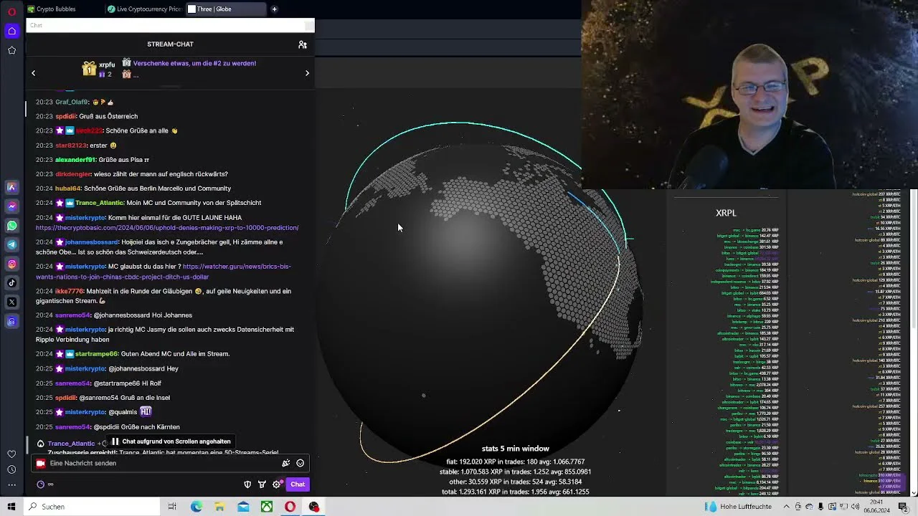The image size is (918, 516).
Task: Open the community users list icon
Action: click(x=303, y=44)
